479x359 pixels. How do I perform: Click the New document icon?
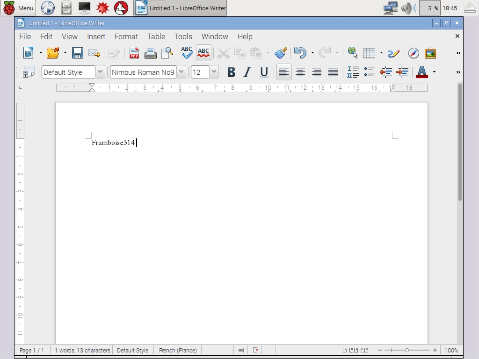pyautogui.click(x=29, y=53)
